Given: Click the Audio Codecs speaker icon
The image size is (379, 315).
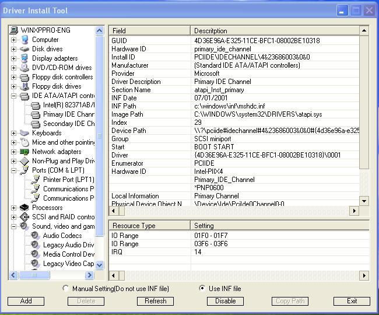Looking at the screenshot, I should [x=36, y=236].
